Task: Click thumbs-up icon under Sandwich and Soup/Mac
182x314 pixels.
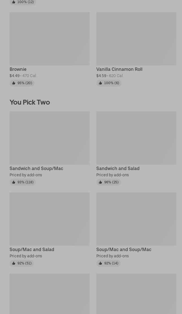Action: tap(14, 182)
